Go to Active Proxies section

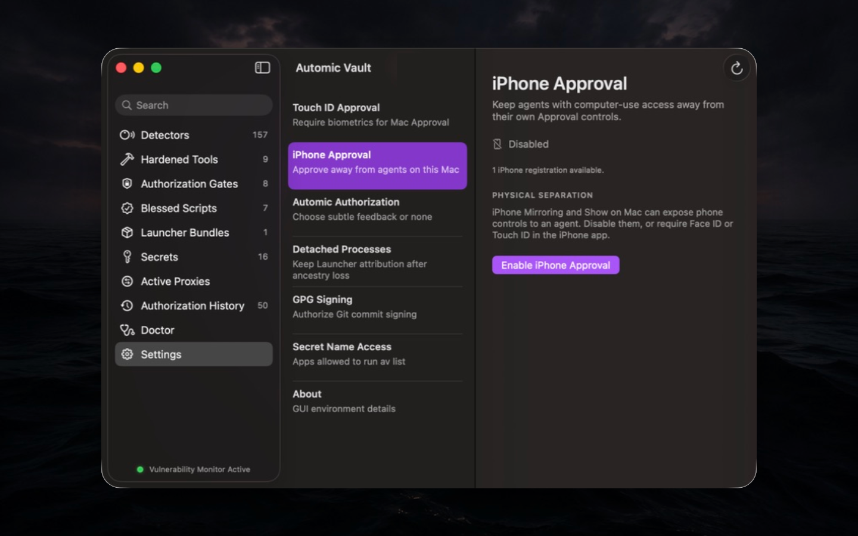[x=194, y=281]
